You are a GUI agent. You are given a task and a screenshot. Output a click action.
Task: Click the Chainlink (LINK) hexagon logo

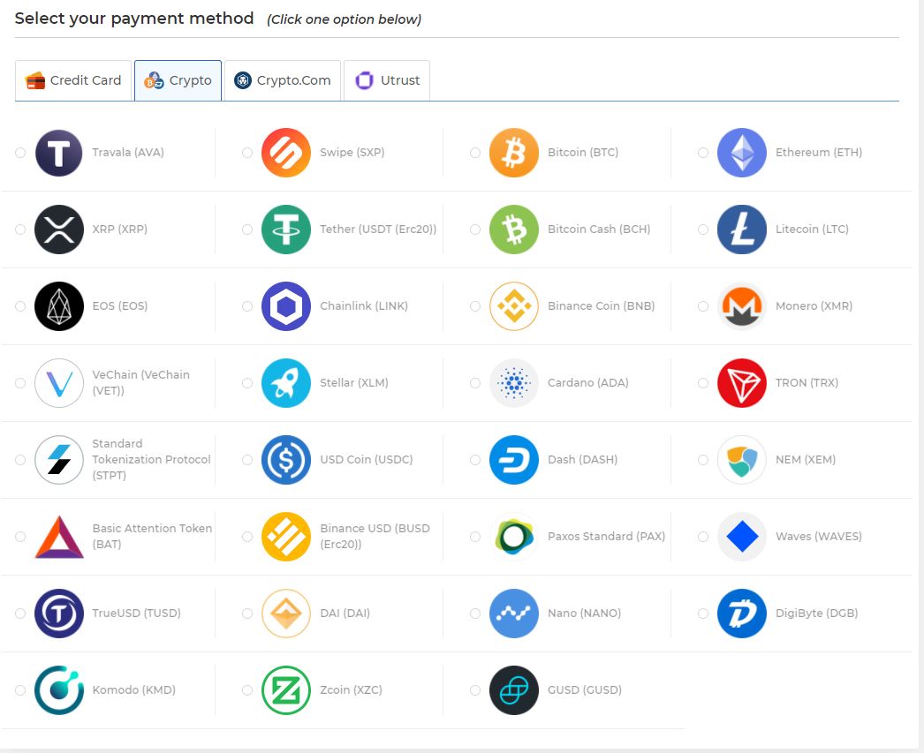(x=286, y=306)
